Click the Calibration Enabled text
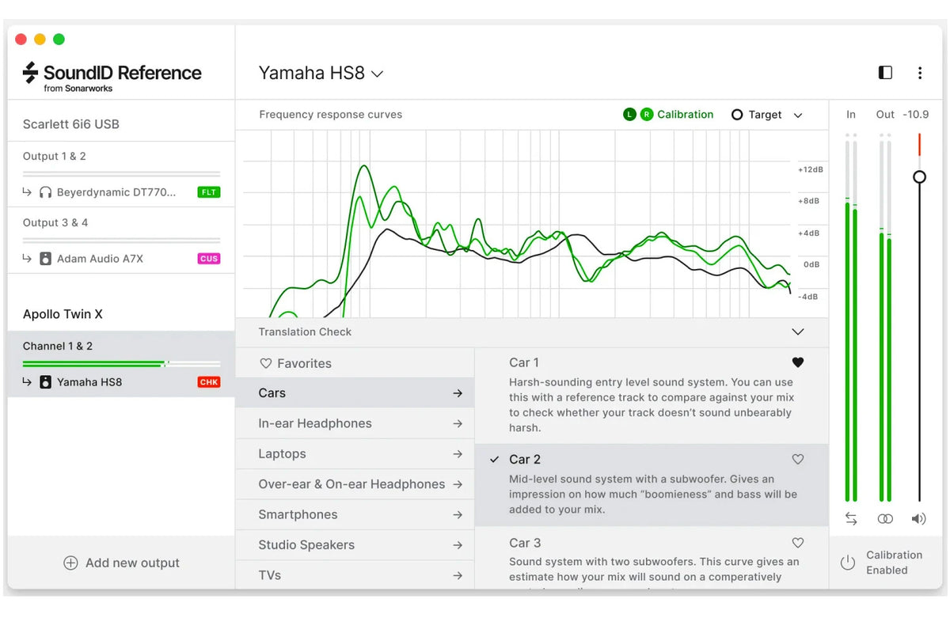Viewport: 950px width, 633px height. (x=894, y=563)
